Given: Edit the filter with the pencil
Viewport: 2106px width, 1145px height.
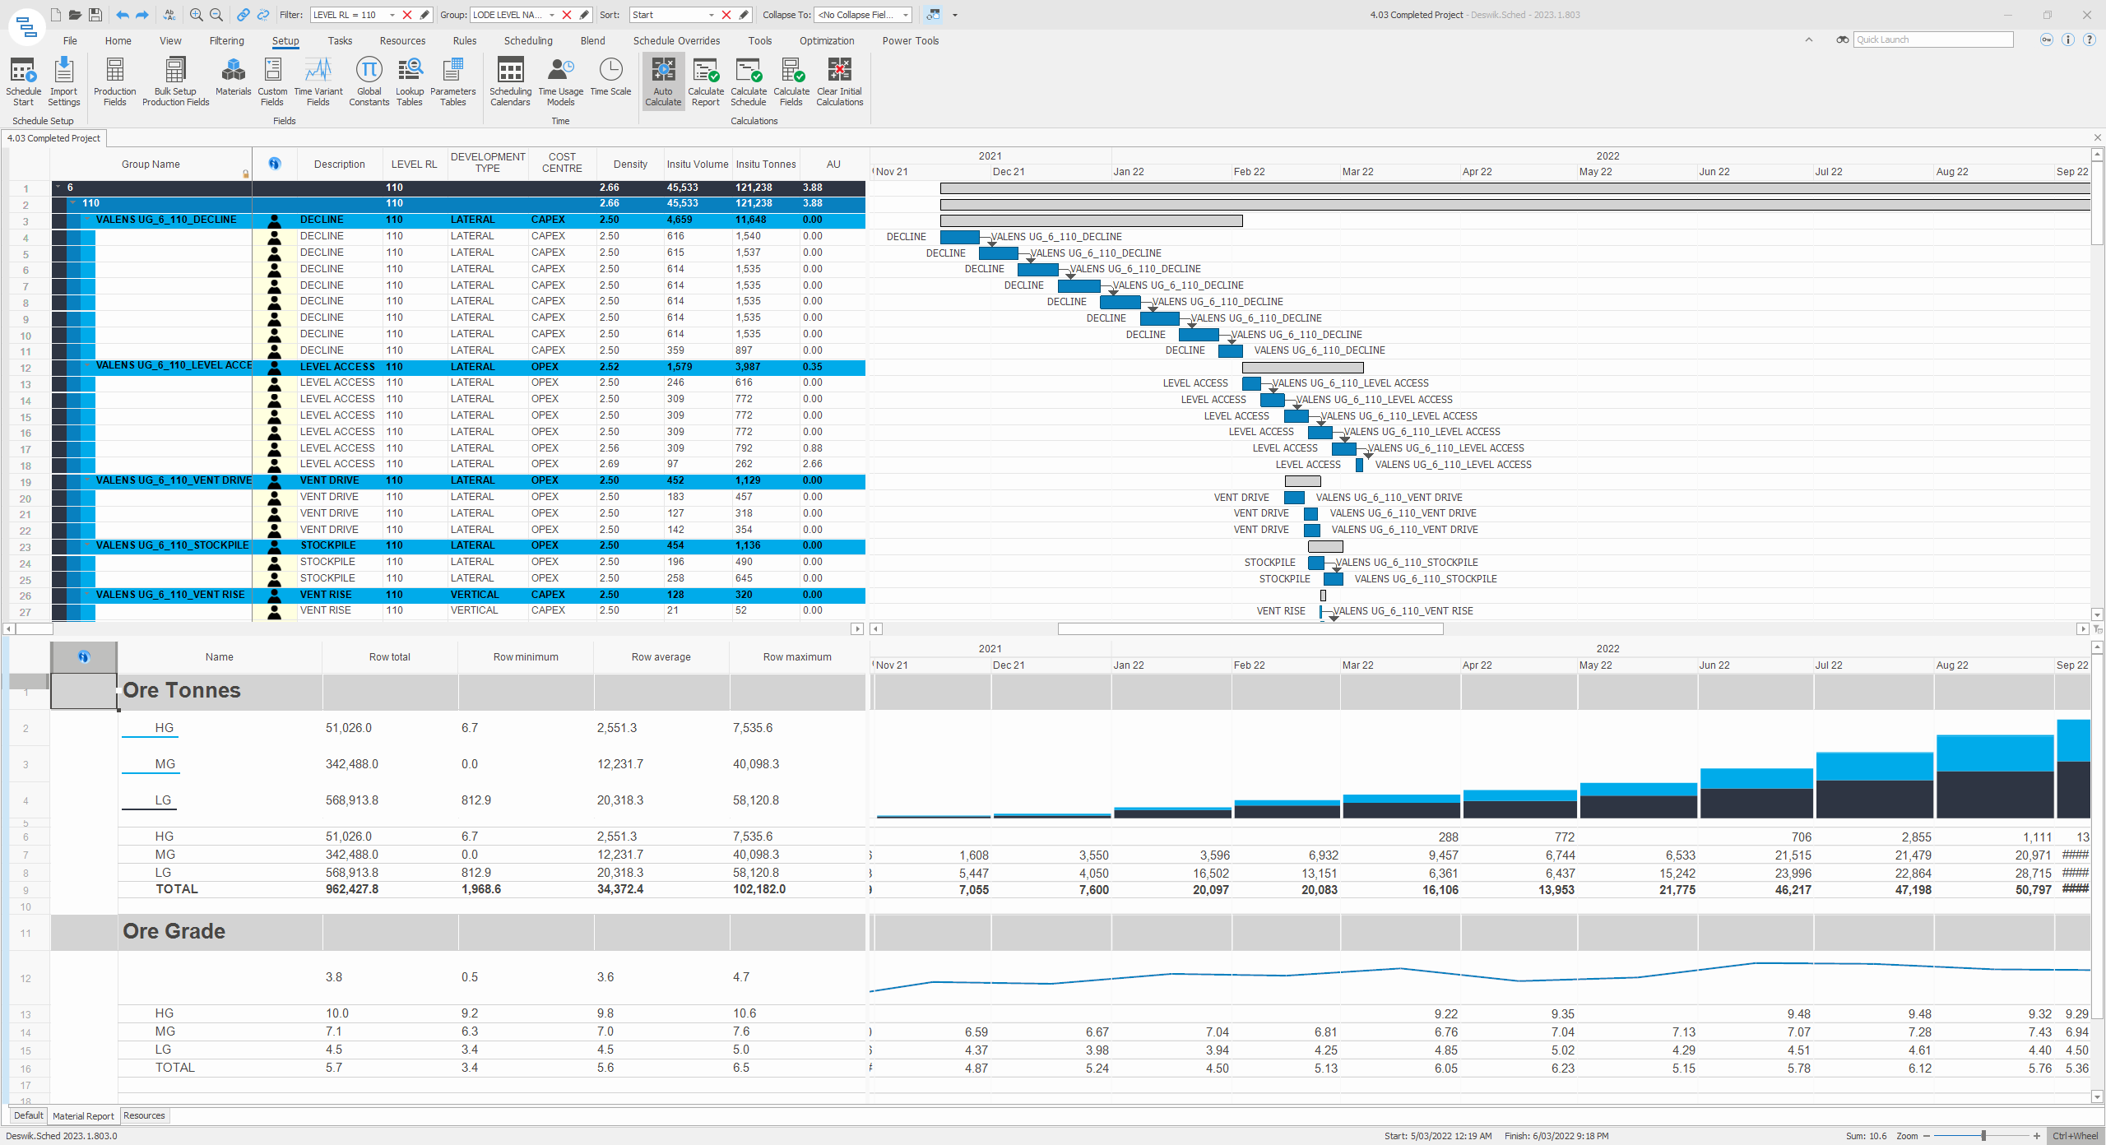Looking at the screenshot, I should [x=424, y=15].
